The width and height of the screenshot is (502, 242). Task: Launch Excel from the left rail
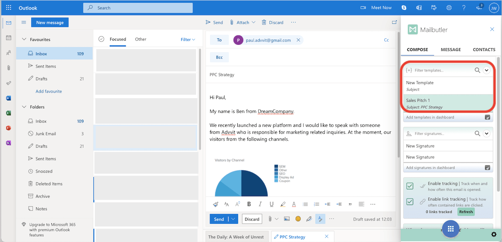click(9, 113)
